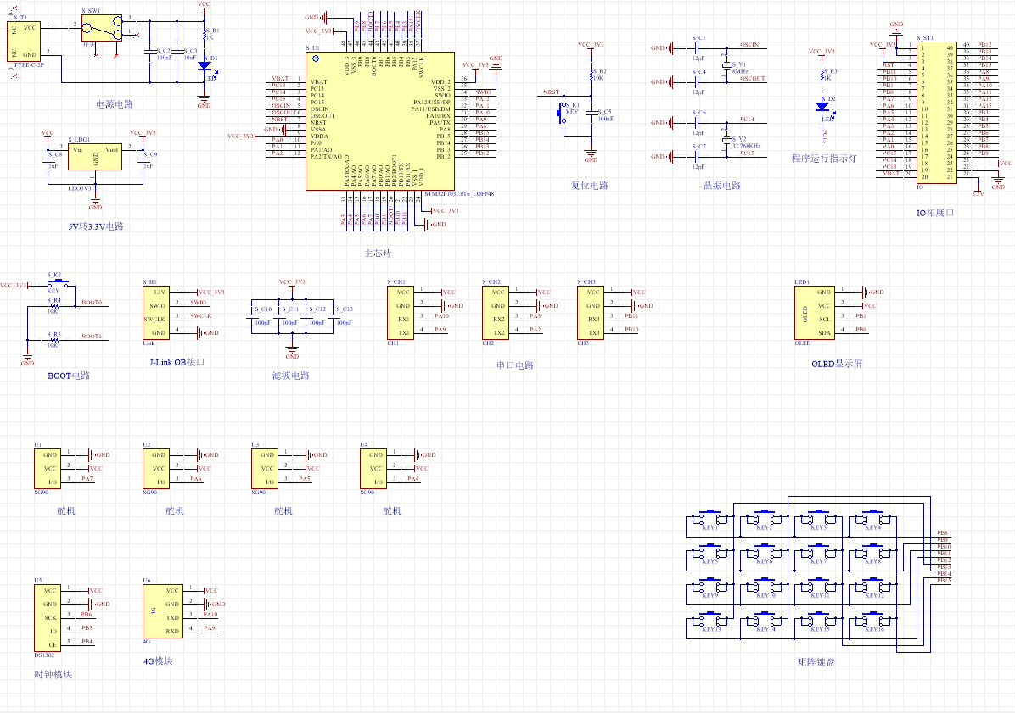Click capacitor S_C7 on the PC15 line
Viewport: 1015px width, 713px height.
pyautogui.click(x=697, y=157)
